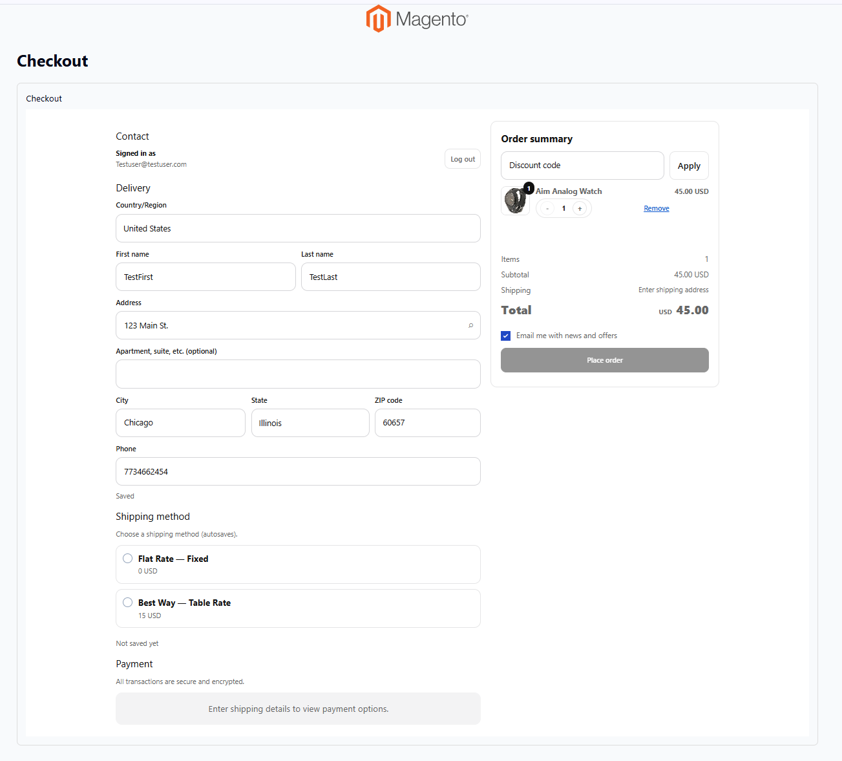This screenshot has width=842, height=761.
Task: Click the search magnifier icon in Address field
Action: pyautogui.click(x=471, y=325)
